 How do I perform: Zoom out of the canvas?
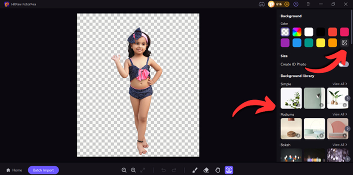[x=124, y=170]
